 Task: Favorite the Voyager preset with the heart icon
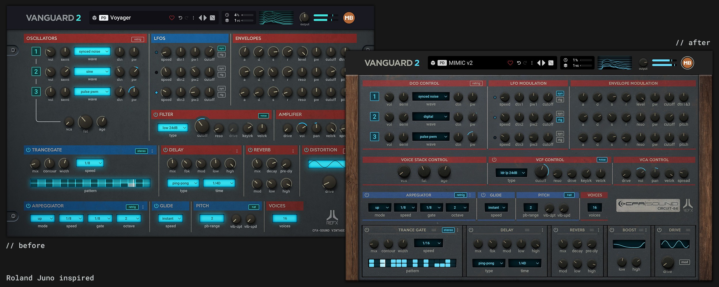pyautogui.click(x=172, y=18)
